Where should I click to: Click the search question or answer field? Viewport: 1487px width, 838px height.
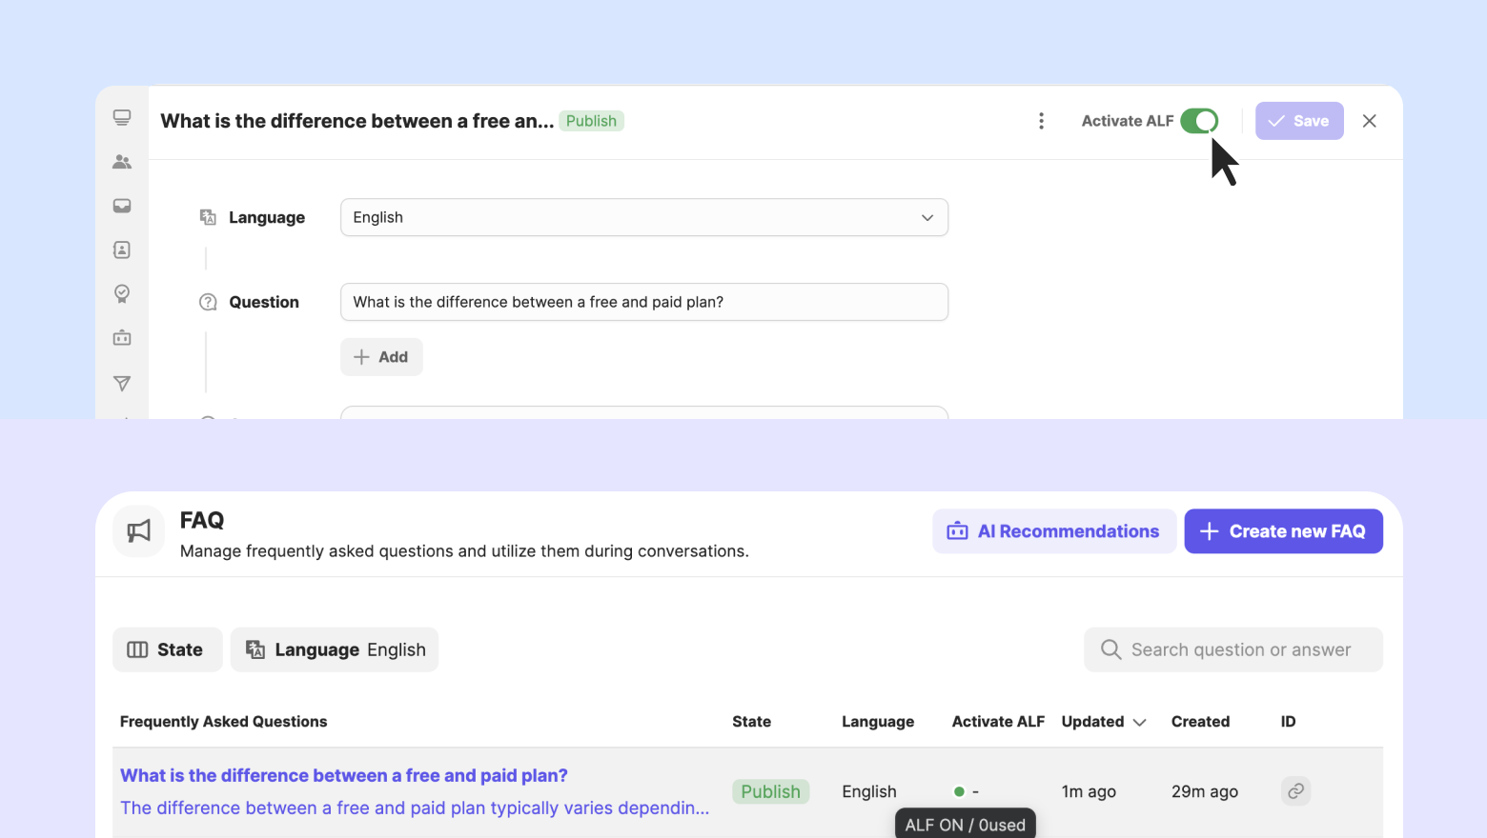(x=1239, y=649)
